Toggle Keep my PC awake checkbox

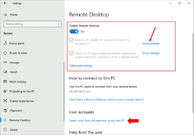[x=71, y=40]
